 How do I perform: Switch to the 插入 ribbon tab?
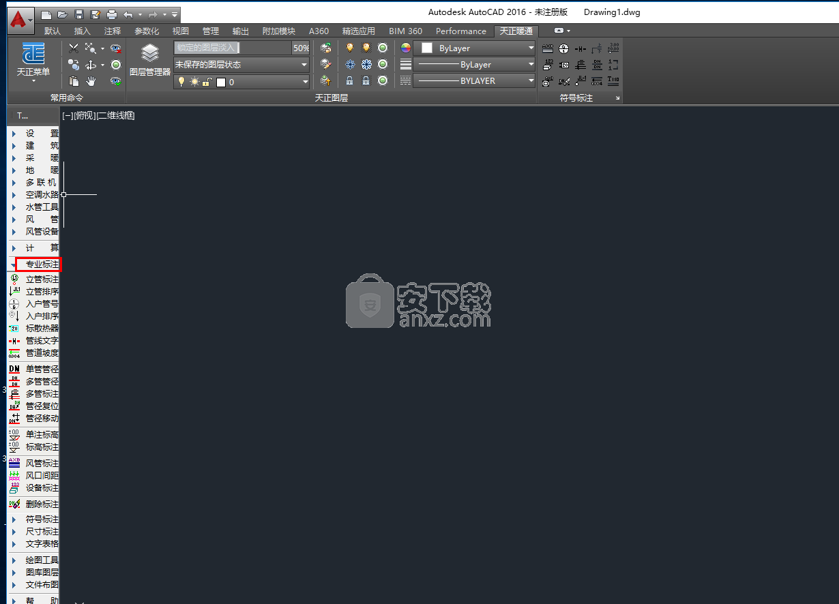click(x=83, y=31)
